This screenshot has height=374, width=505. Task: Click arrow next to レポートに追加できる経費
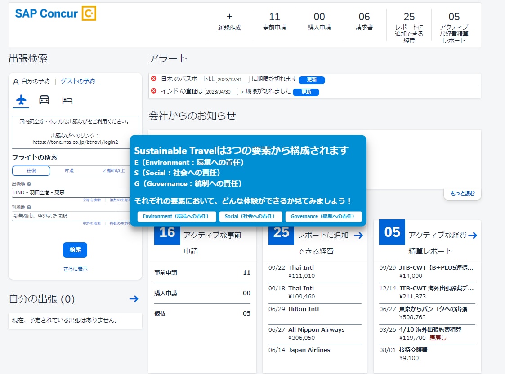point(358,235)
